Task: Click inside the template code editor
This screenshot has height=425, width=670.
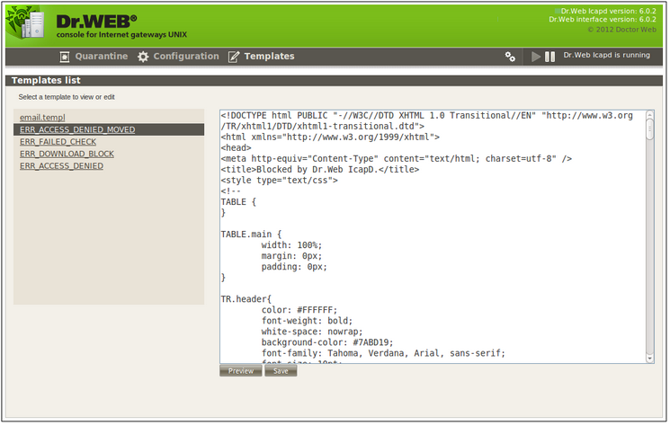Action: (433, 237)
